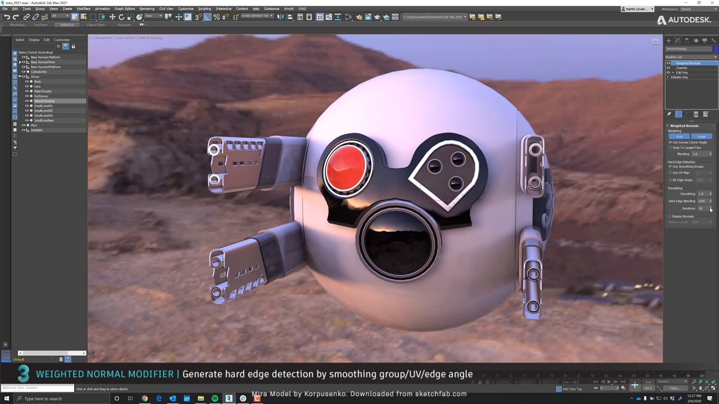
Task: Click the Hard Edge Blending spinner arrows
Action: [x=711, y=201]
